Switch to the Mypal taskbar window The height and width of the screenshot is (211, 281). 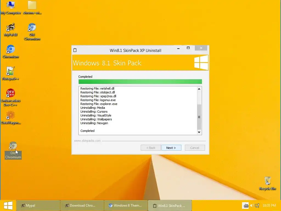(x=38, y=206)
